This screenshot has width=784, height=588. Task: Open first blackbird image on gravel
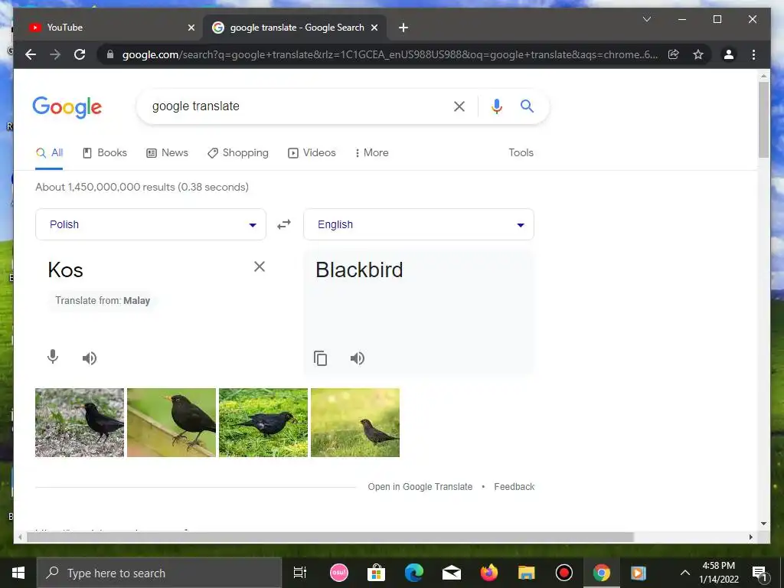click(80, 423)
